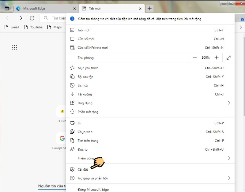The height and width of the screenshot is (192, 245).
Task: Select 'Tab mới' menu entry
Action: click(x=150, y=30)
